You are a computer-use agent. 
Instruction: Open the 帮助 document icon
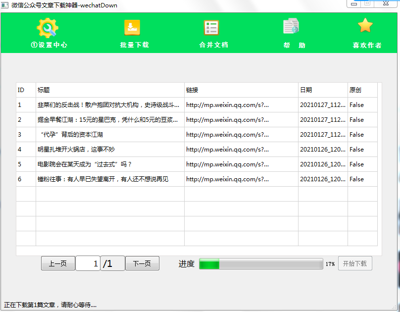click(x=291, y=26)
